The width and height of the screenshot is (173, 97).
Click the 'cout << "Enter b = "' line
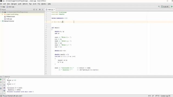pos(63,37)
